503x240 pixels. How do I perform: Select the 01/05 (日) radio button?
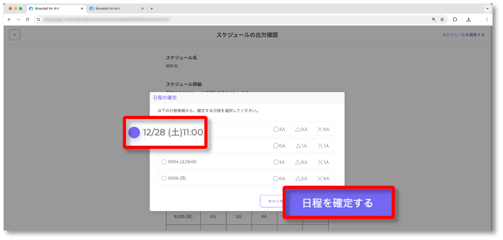pos(164,178)
